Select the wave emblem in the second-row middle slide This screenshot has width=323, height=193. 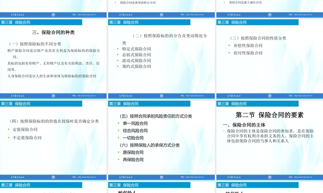click(x=161, y=96)
